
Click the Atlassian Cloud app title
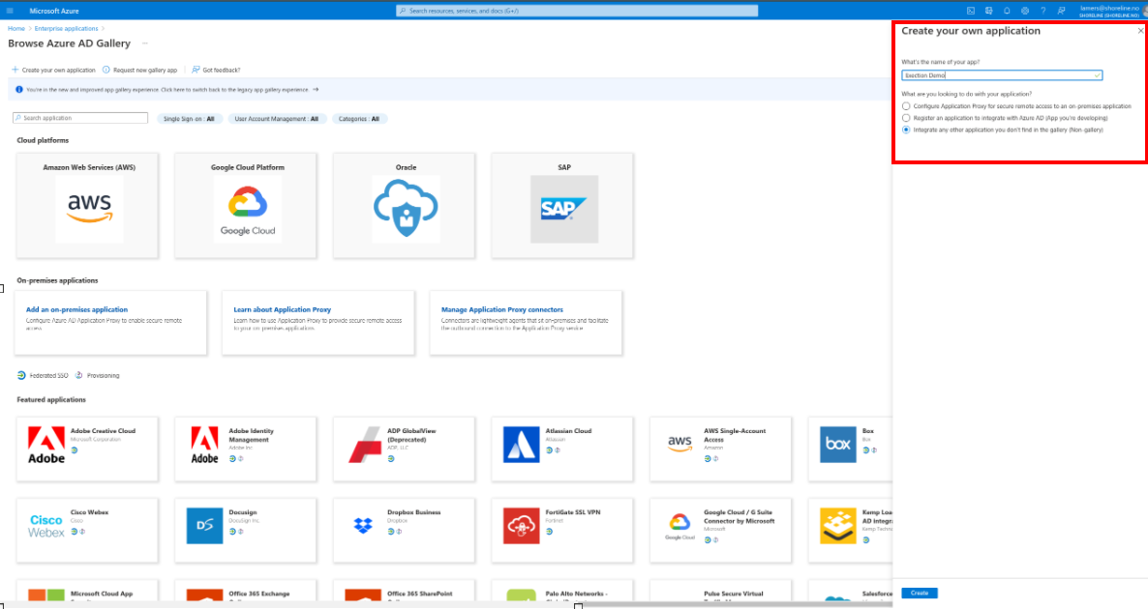[568, 430]
